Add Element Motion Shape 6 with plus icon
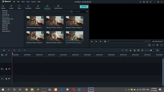The height and width of the screenshot is (92, 164). pyautogui.click(x=75, y=36)
